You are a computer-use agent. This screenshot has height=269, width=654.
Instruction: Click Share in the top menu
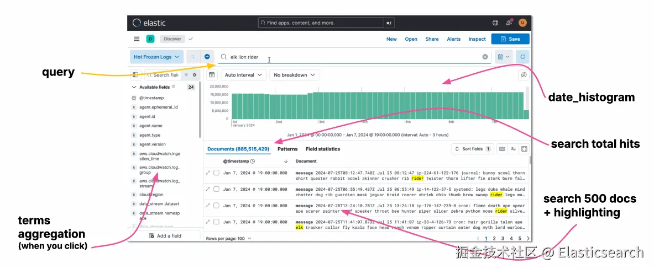[432, 39]
